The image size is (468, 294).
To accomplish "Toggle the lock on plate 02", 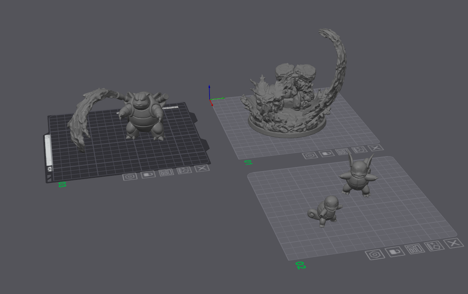I will click(x=395, y=252).
